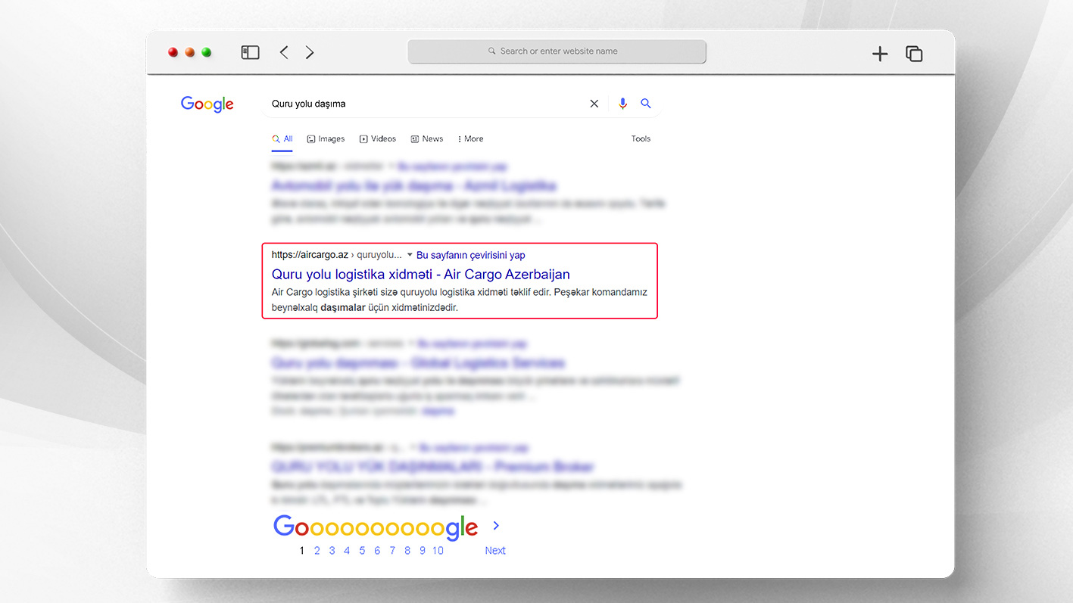This screenshot has width=1073, height=603.
Task: Switch to the News tab
Action: tap(427, 139)
